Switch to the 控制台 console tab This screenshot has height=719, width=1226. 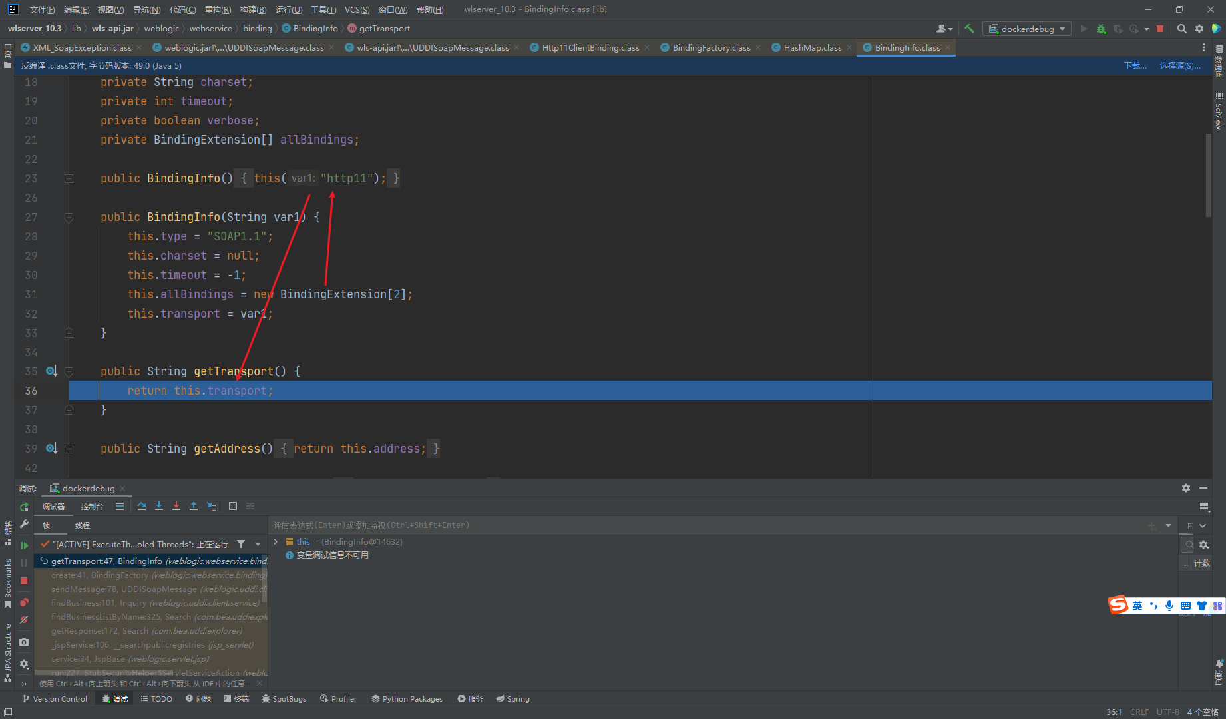[x=92, y=507]
